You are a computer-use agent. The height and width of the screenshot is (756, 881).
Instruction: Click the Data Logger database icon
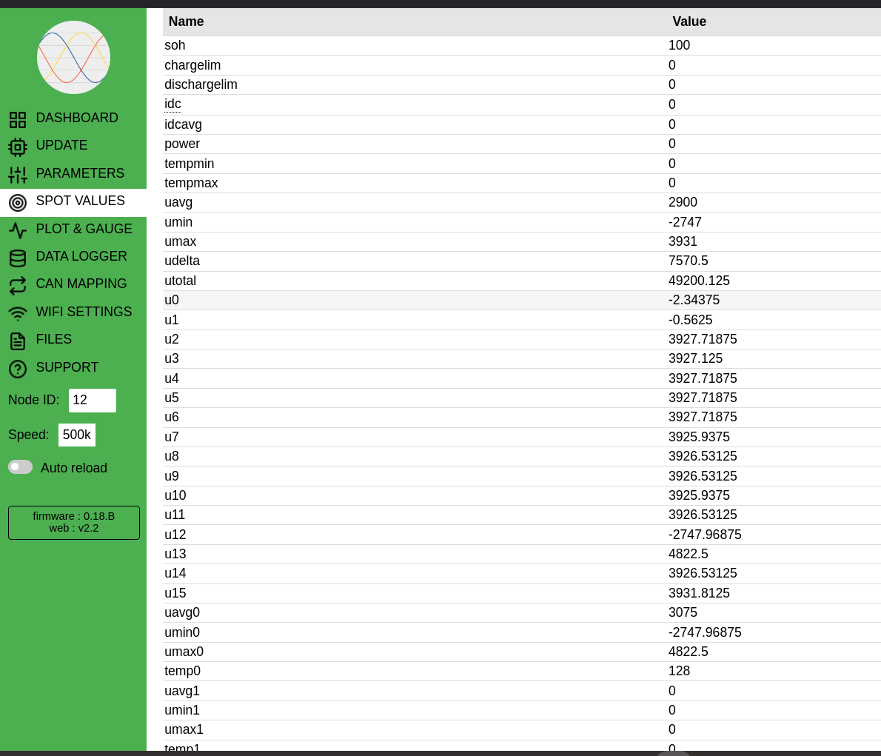[x=18, y=258]
